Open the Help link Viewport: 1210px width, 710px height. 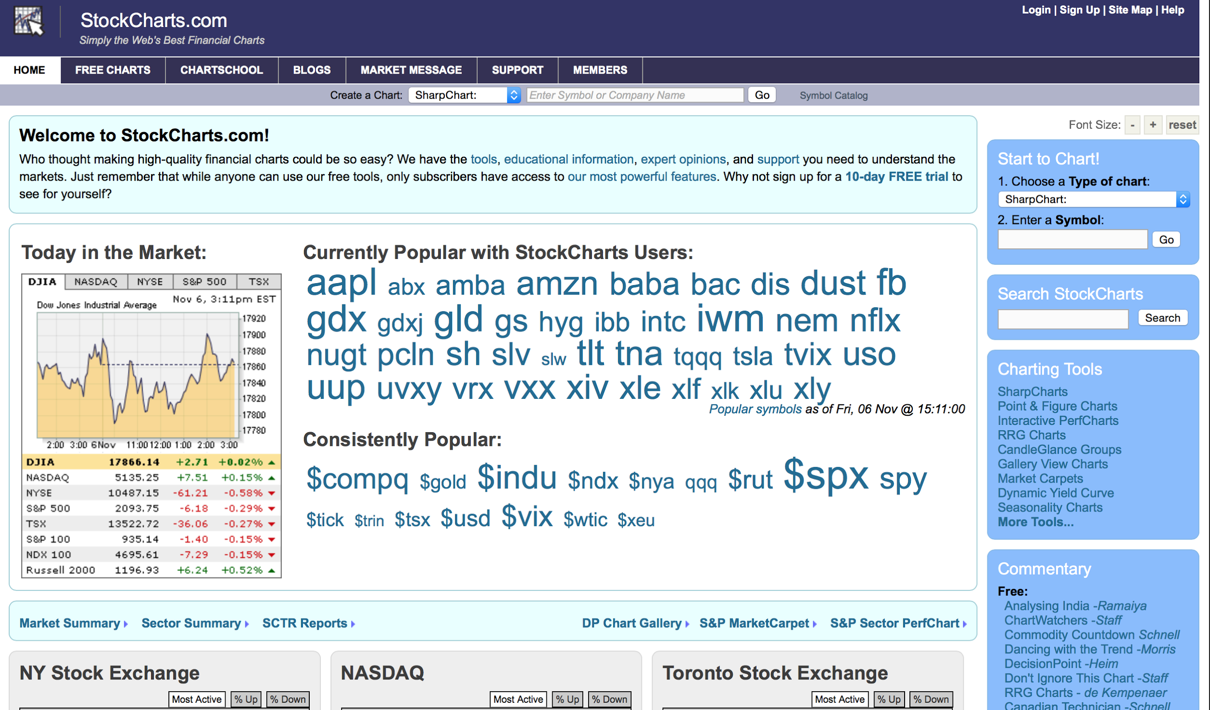click(1173, 10)
